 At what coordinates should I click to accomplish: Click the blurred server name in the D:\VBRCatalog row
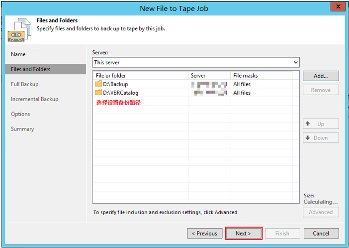(x=210, y=93)
